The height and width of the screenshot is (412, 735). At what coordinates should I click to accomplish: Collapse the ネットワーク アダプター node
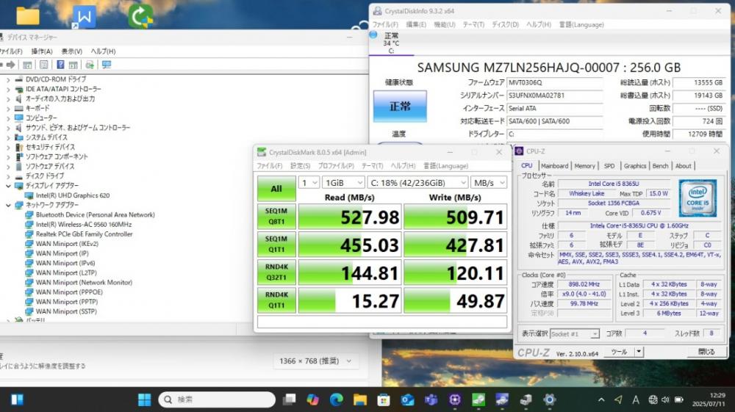(8, 205)
